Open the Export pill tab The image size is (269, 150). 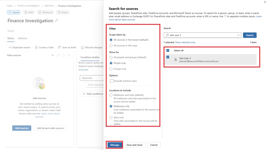click(63, 12)
